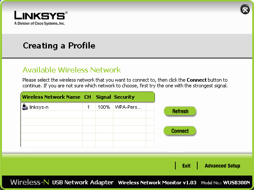The height and width of the screenshot is (190, 254).
Task: Click the empty row just below linksys-n
Action: pos(88,114)
